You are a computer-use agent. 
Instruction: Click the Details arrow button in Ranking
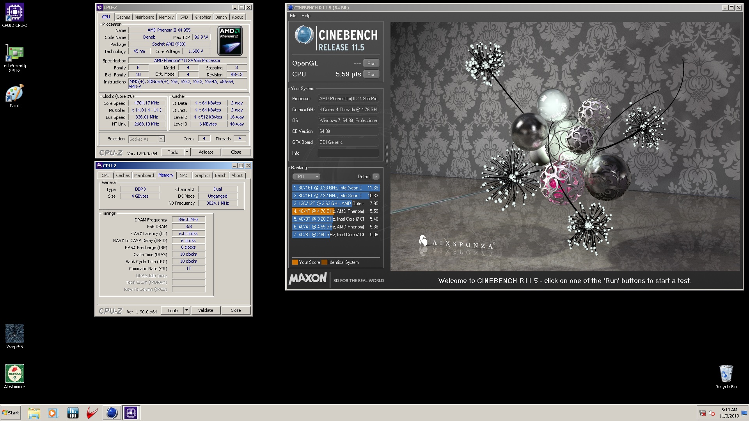click(x=376, y=177)
